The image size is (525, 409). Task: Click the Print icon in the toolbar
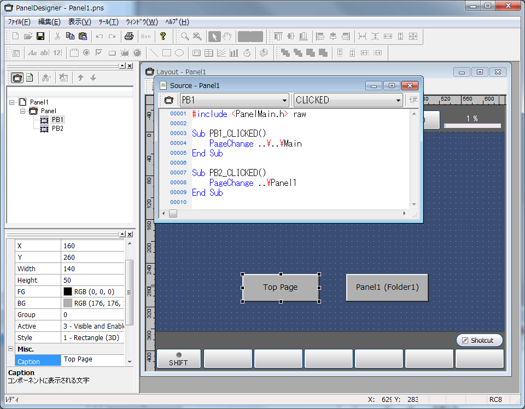[x=129, y=37]
